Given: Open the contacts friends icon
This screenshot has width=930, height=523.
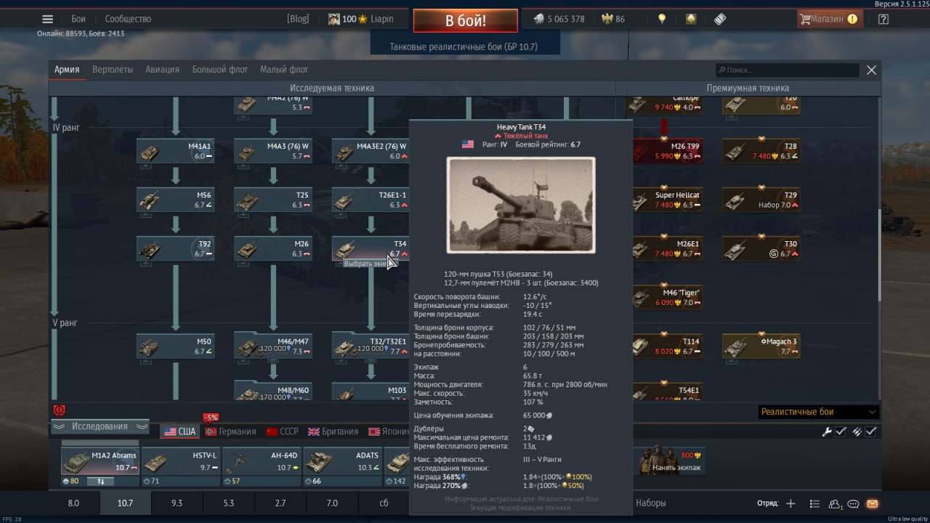Looking at the screenshot, I should pyautogui.click(x=835, y=503).
